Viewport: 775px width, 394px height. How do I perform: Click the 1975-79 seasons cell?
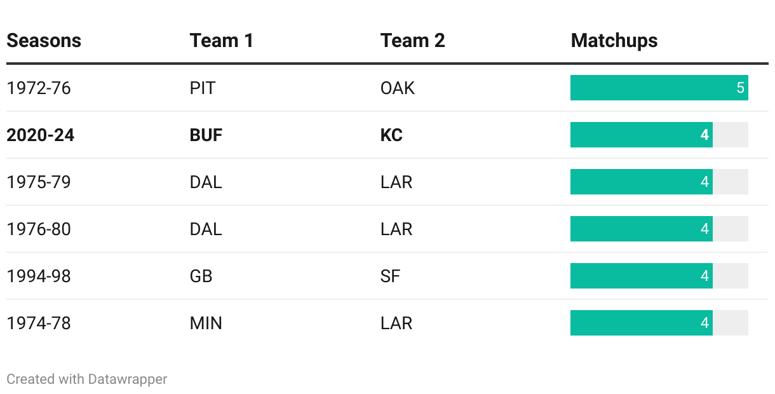[x=39, y=182]
